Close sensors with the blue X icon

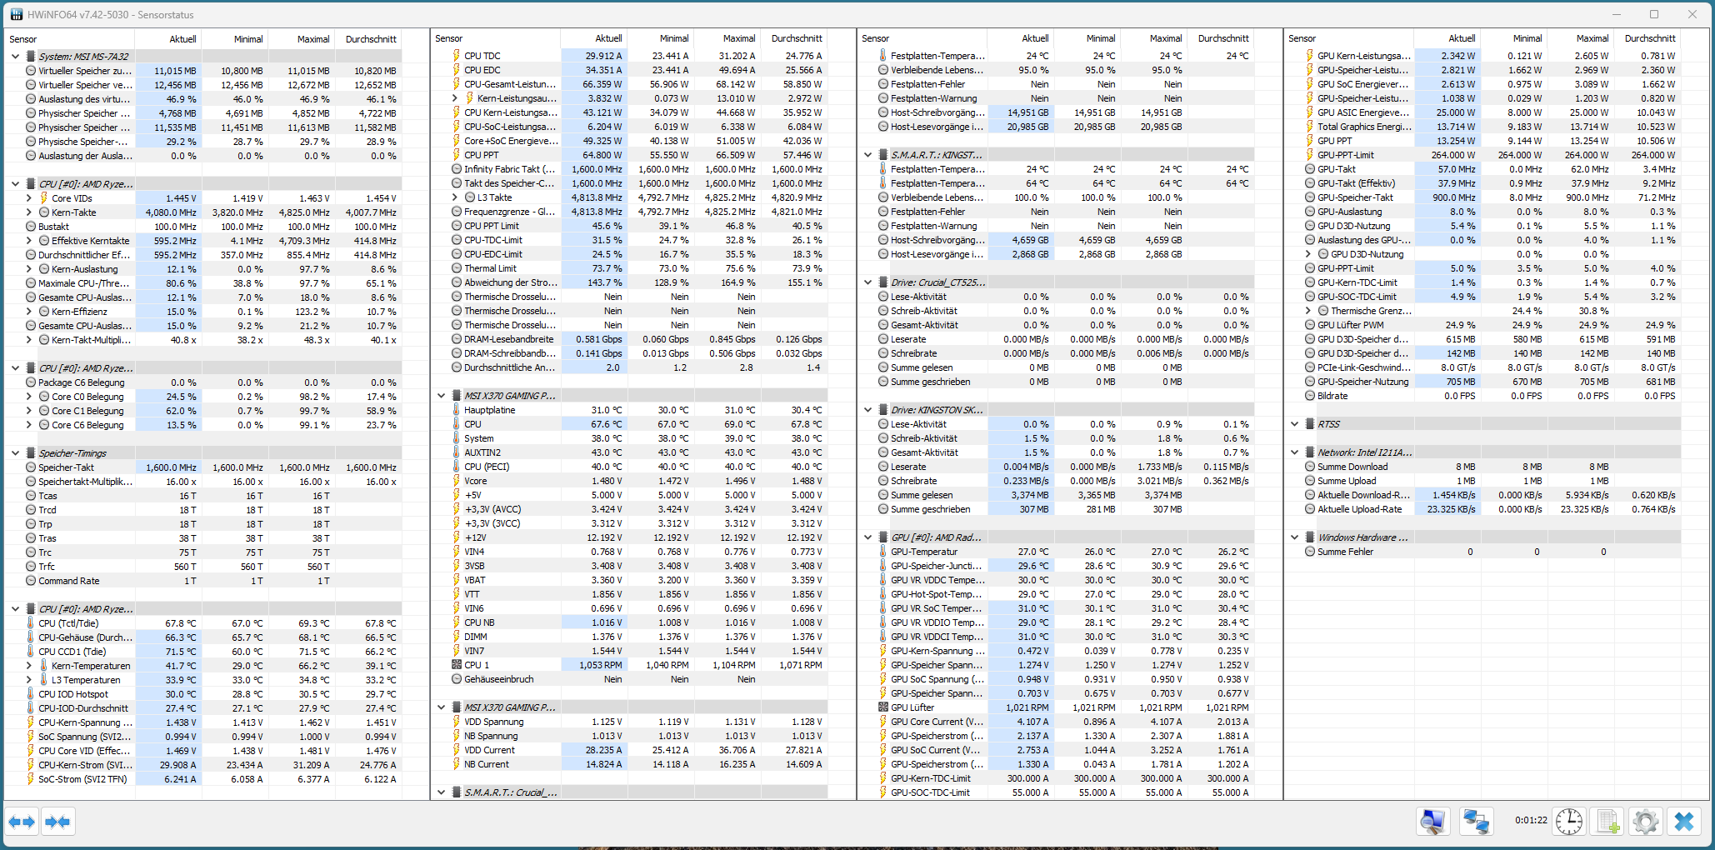click(1684, 822)
